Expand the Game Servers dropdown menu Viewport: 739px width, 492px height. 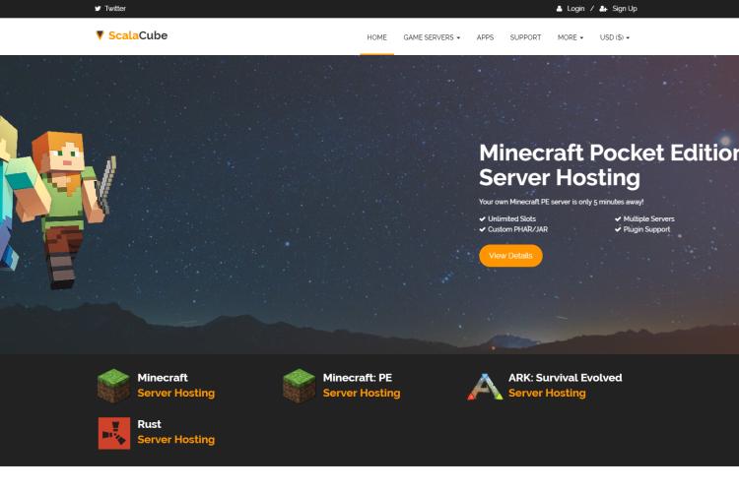point(432,37)
